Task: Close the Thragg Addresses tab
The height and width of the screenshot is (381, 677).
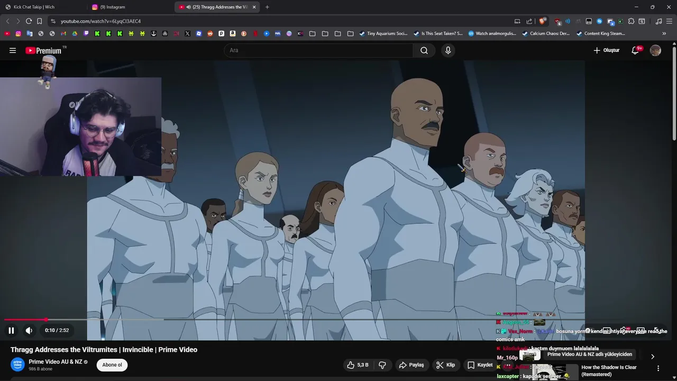Action: (254, 7)
